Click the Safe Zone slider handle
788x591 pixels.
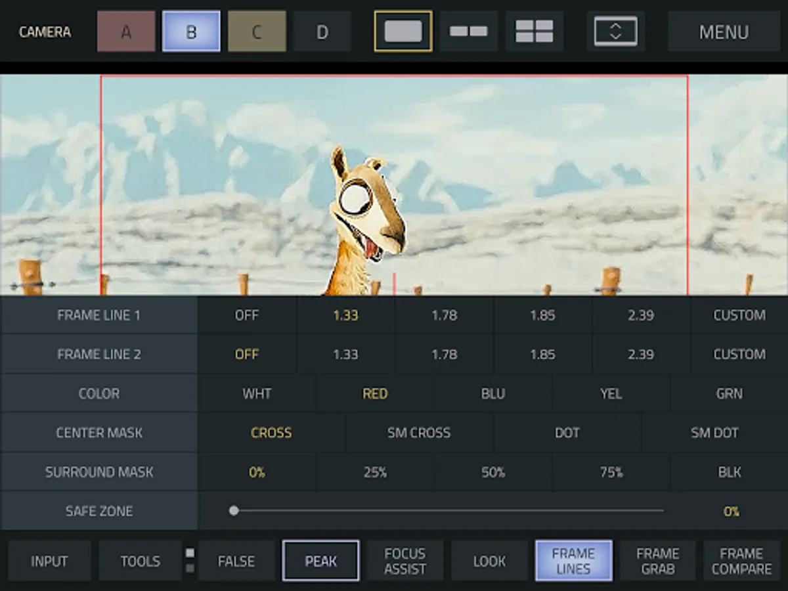[234, 510]
